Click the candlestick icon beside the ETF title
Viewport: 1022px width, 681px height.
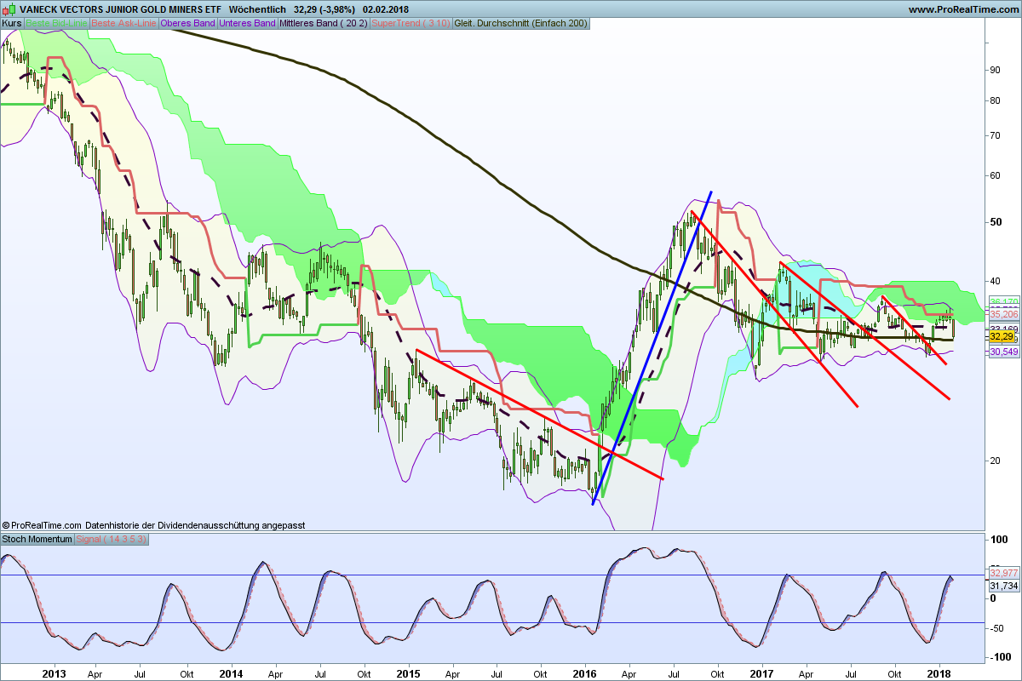[x=10, y=9]
